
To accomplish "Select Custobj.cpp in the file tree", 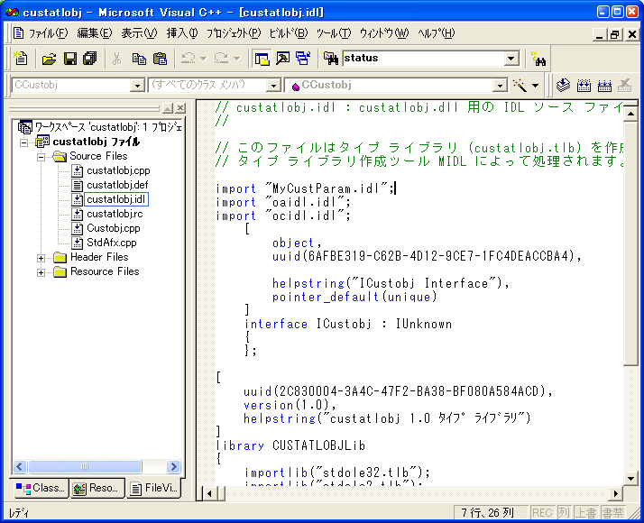I will tap(114, 228).
